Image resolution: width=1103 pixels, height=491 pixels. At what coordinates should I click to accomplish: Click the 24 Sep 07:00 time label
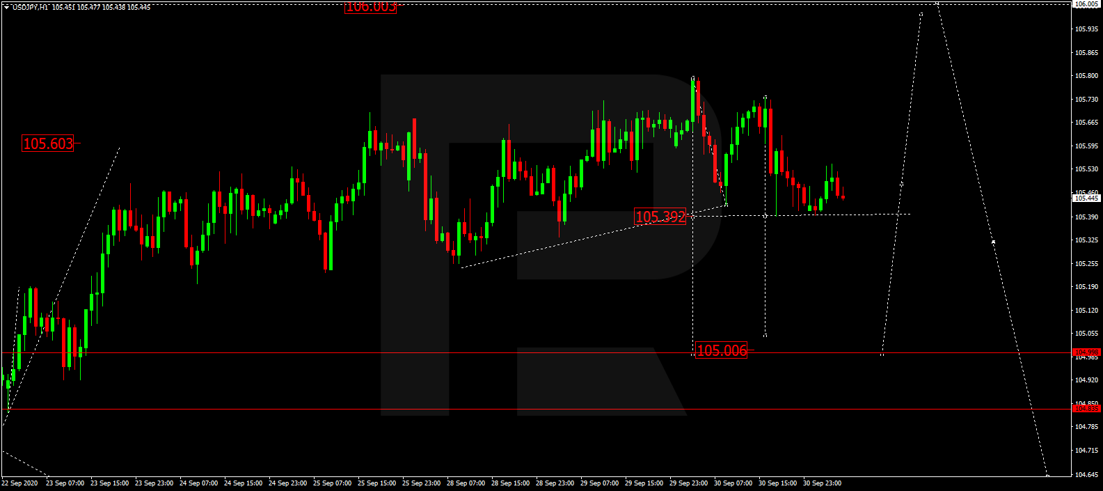click(198, 483)
